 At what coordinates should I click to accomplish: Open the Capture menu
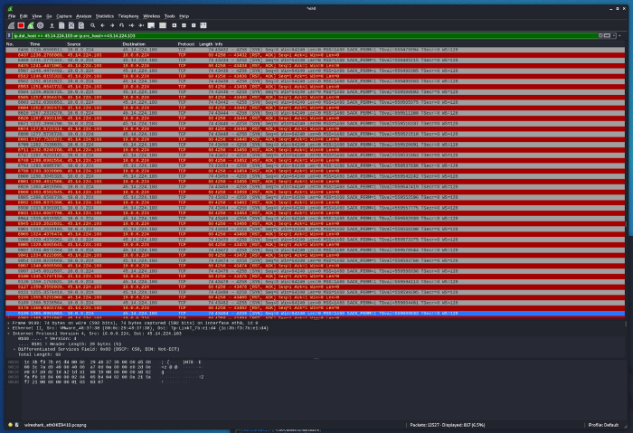coord(64,16)
